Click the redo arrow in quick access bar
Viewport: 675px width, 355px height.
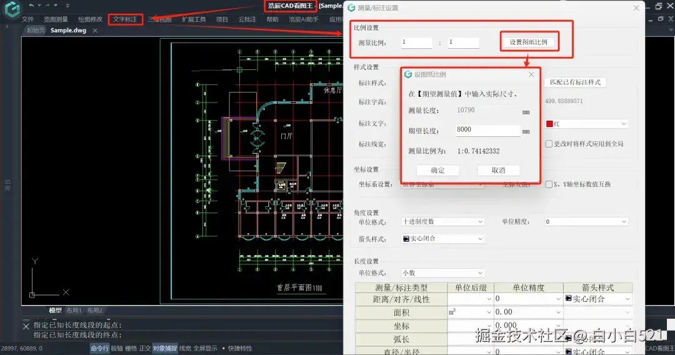[x=47, y=5]
